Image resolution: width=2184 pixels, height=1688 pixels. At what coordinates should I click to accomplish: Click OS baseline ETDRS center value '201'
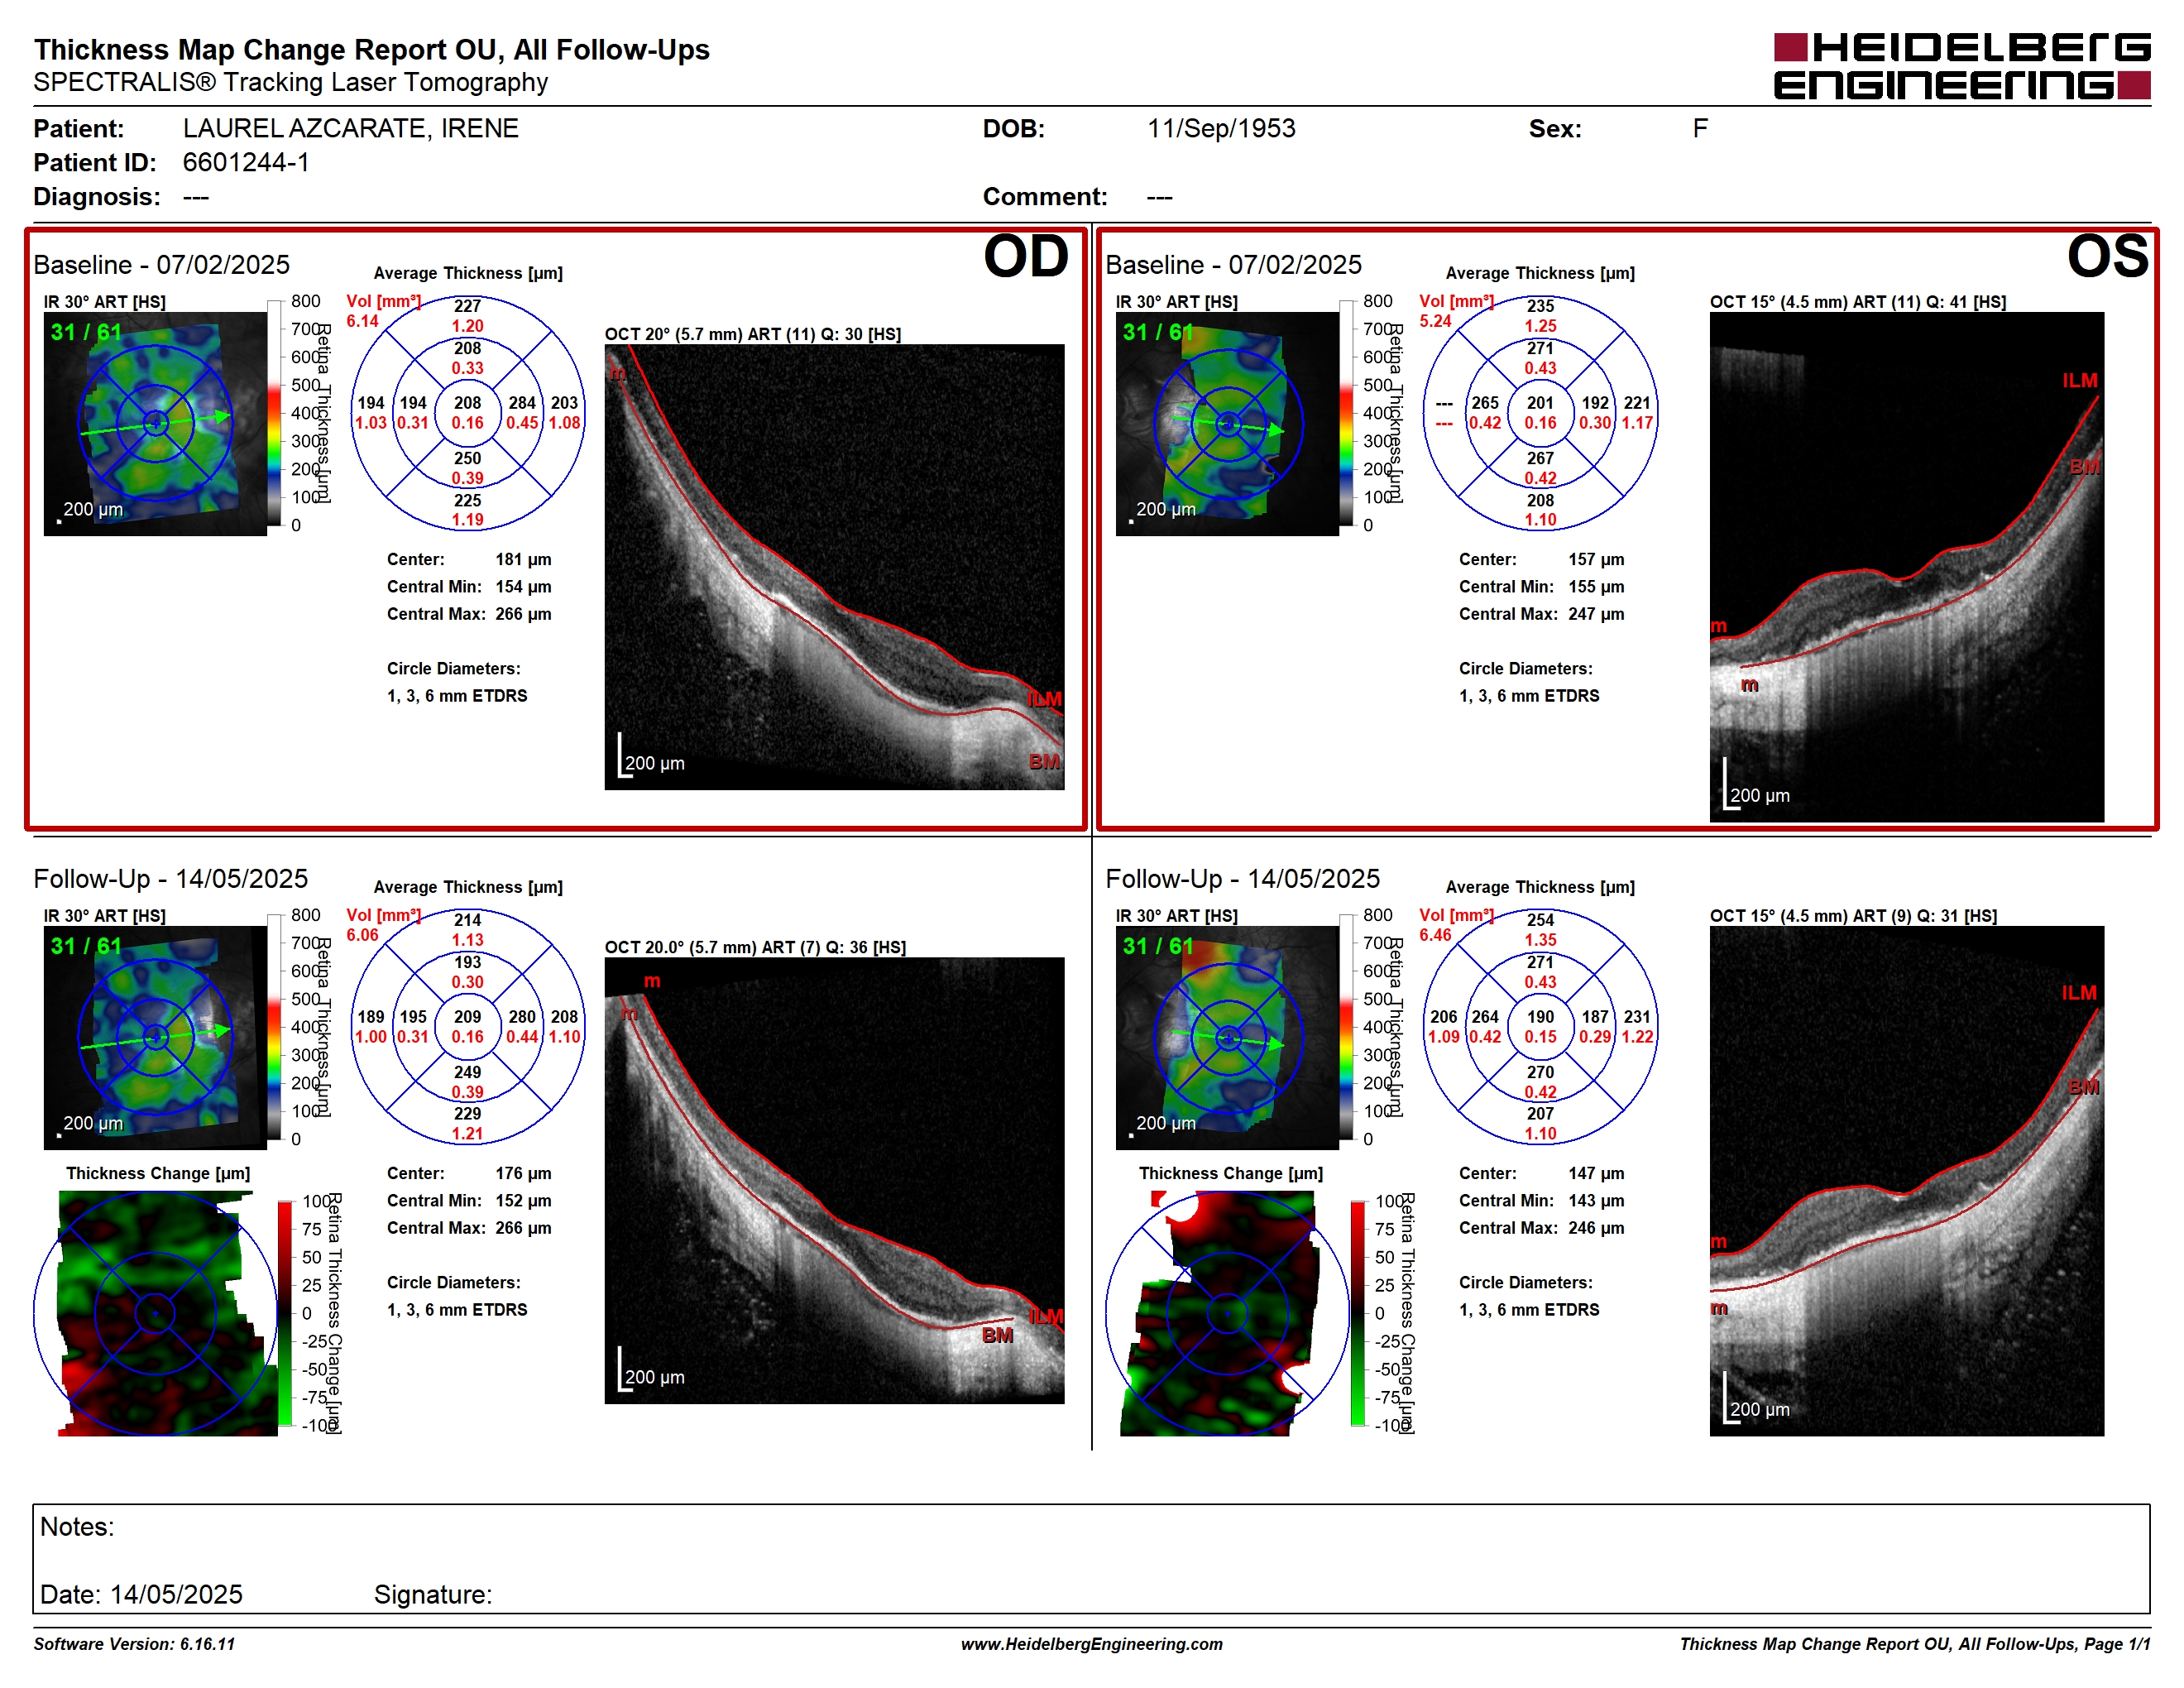point(1540,403)
